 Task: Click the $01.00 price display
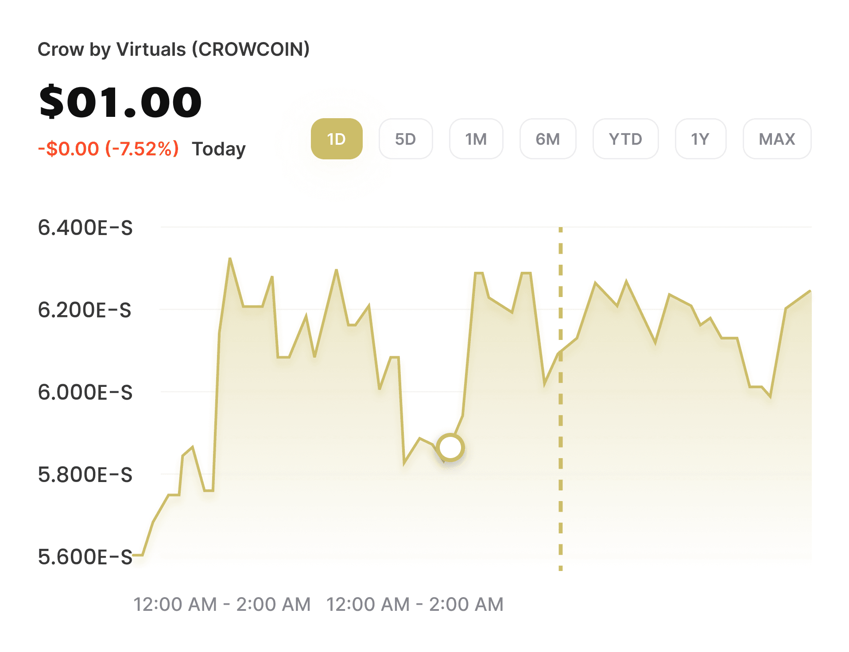120,101
